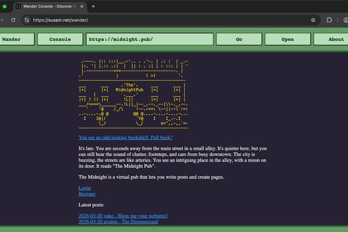This screenshot has width=348, height=232.
Task: Open yuke's Show me your websites post
Action: tap(123, 216)
